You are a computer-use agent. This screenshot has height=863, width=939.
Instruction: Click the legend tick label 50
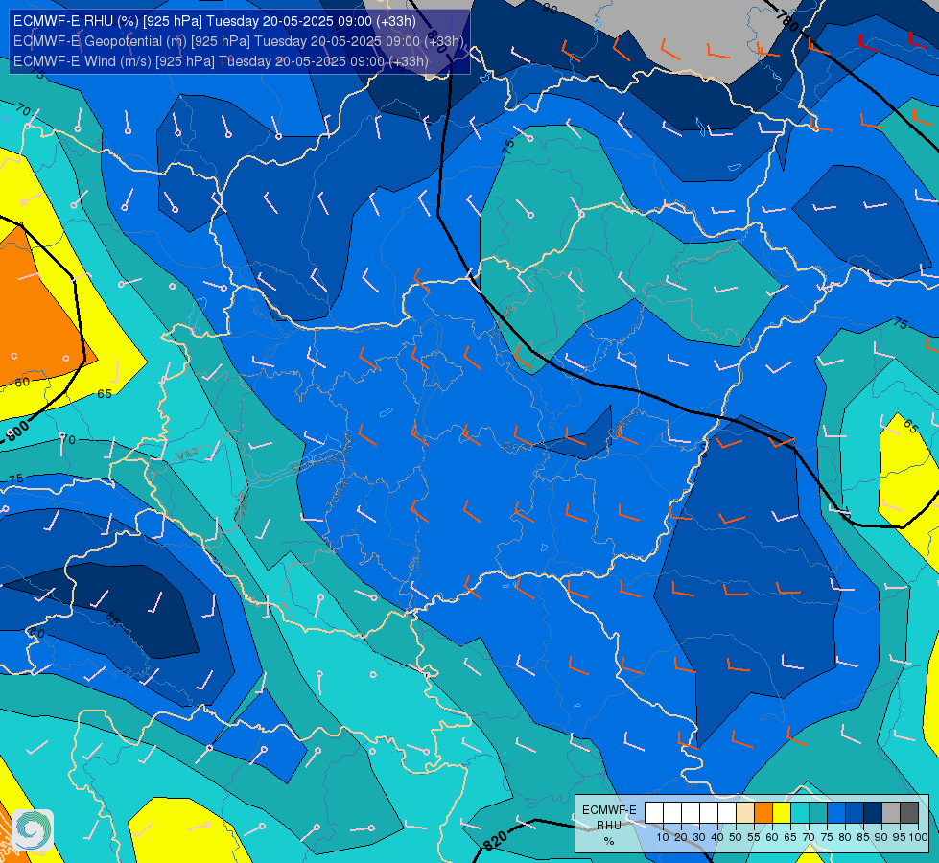point(736,837)
